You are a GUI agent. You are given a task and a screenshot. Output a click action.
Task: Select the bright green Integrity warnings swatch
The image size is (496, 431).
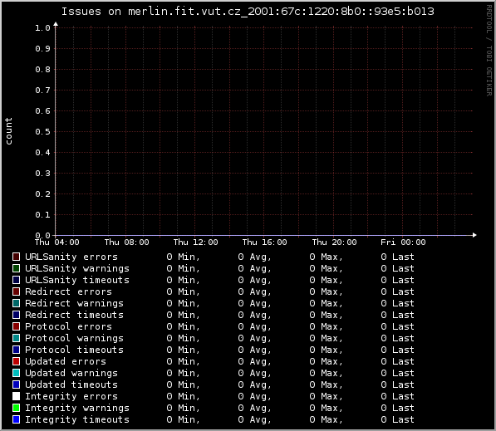coord(16,408)
